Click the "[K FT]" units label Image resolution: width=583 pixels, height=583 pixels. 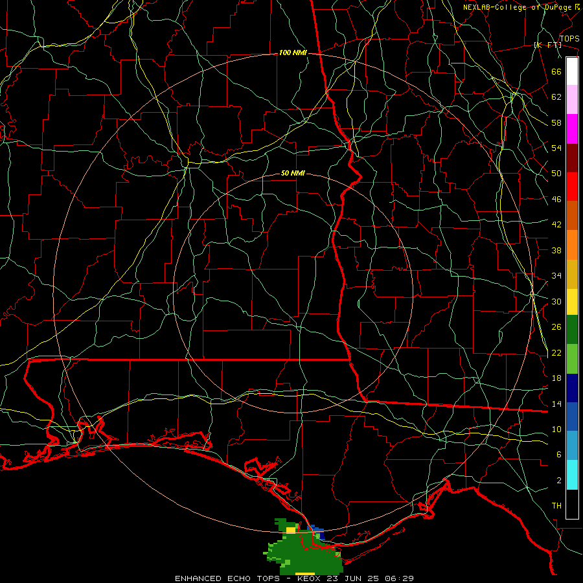[x=547, y=45]
